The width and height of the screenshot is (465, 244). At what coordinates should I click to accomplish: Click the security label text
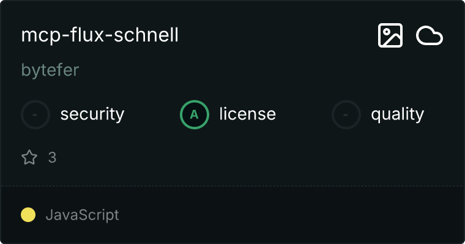92,114
